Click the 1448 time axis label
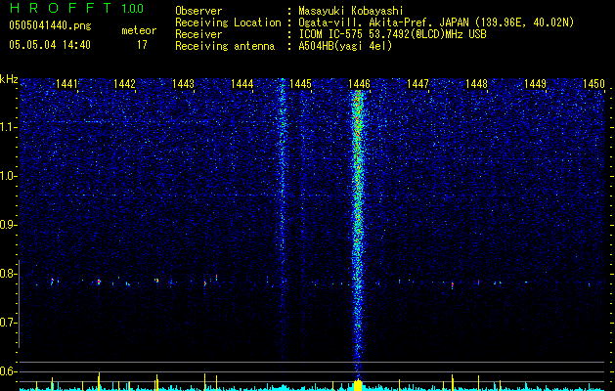This screenshot has height=391, width=615. (476, 83)
